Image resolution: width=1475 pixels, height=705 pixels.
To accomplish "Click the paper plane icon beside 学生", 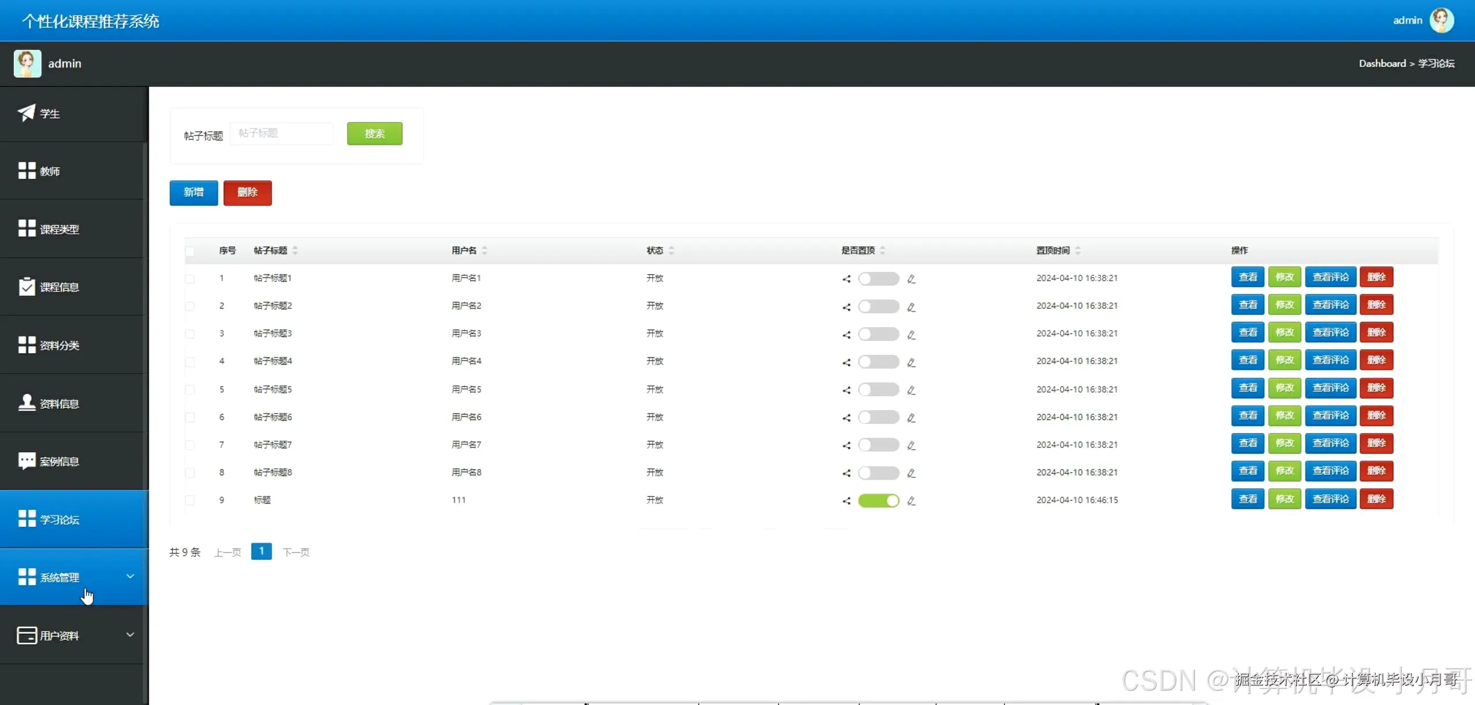I will coord(26,113).
